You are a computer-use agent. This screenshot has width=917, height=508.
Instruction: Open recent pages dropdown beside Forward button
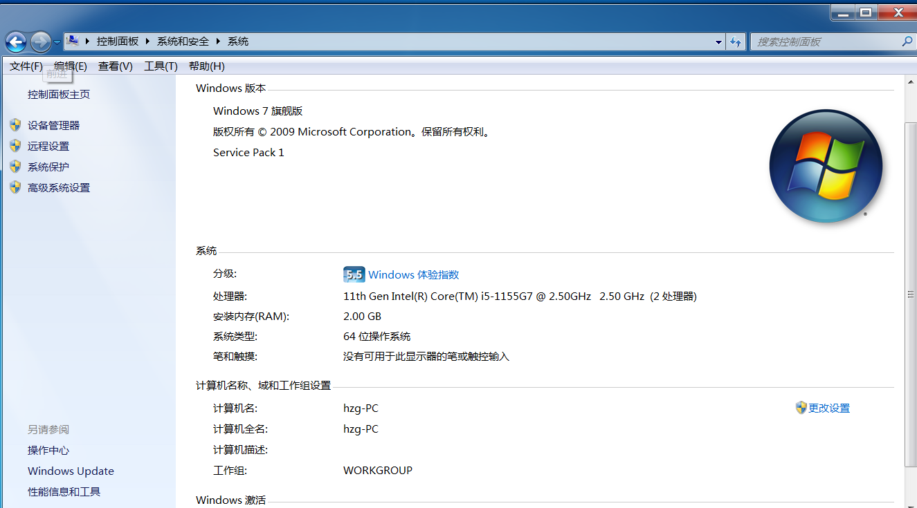pyautogui.click(x=57, y=43)
